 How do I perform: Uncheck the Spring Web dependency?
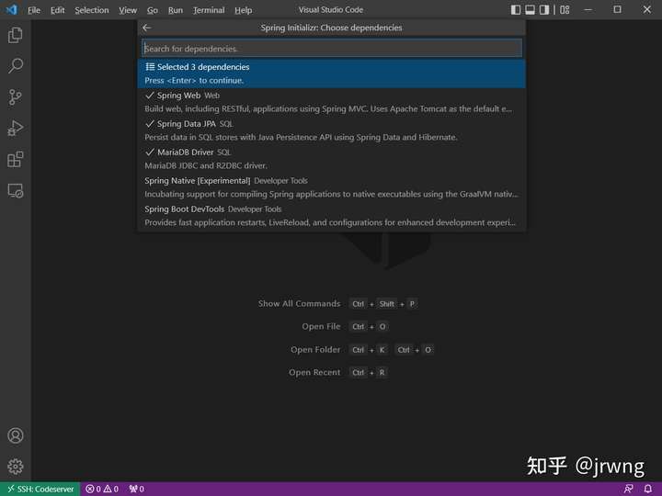[x=331, y=102]
